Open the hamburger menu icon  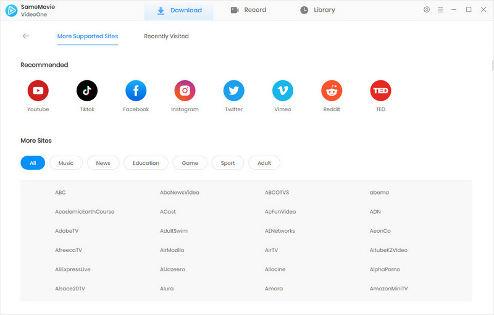tap(440, 10)
